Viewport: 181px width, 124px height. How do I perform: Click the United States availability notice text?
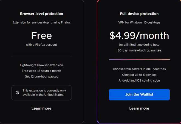[44, 93]
